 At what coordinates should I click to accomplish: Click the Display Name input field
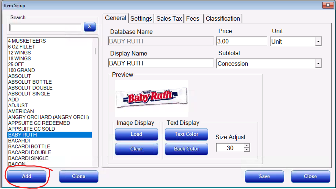pyautogui.click(x=161, y=63)
